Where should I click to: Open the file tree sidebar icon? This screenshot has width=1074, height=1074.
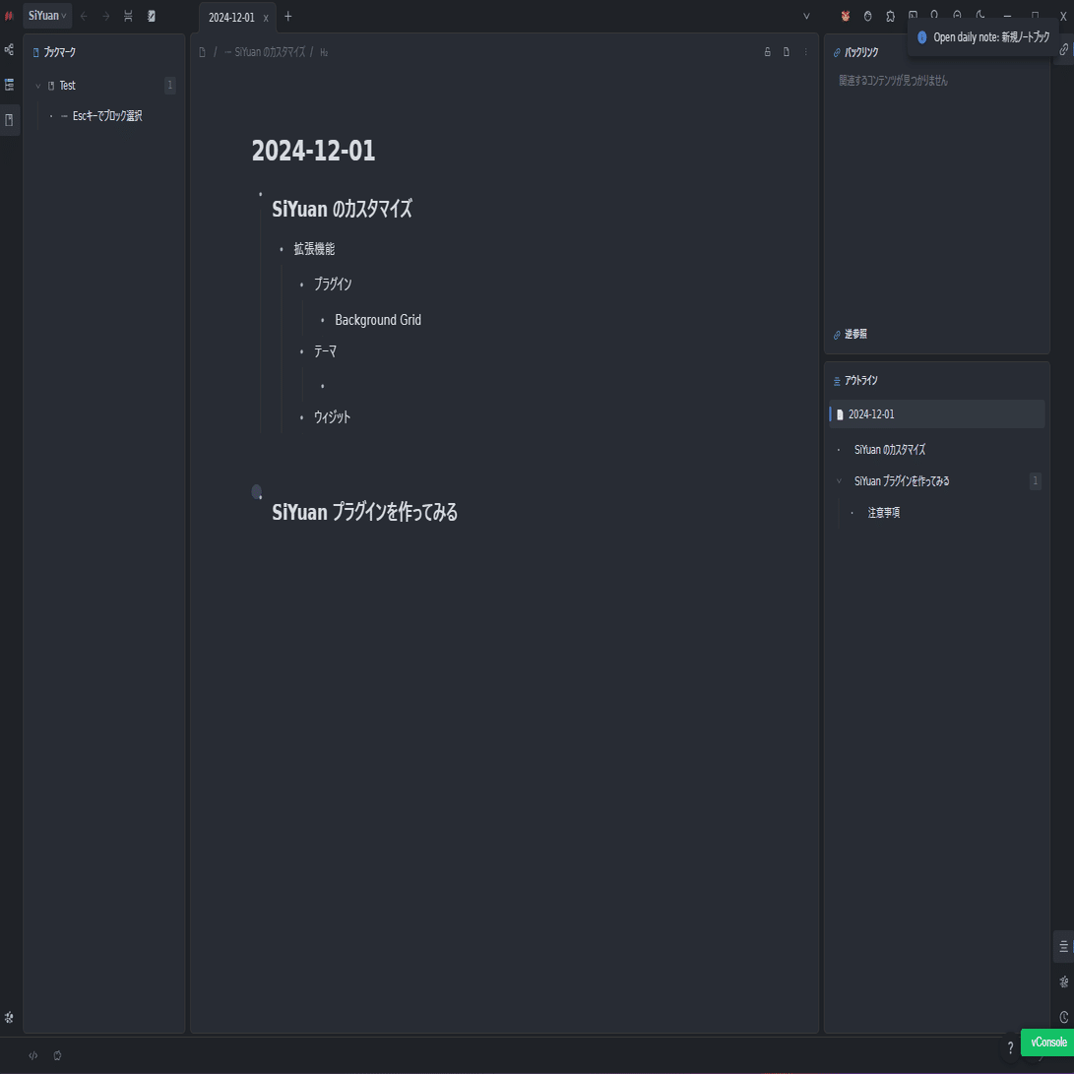[x=9, y=85]
